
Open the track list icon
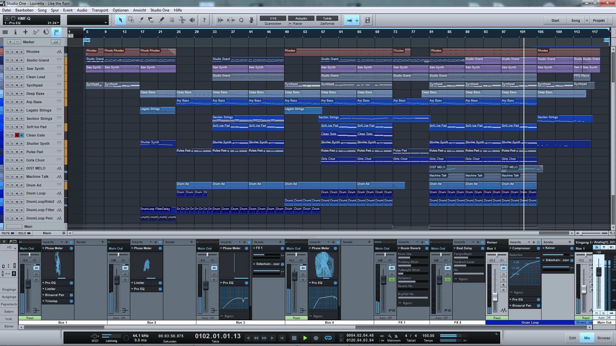5,32
